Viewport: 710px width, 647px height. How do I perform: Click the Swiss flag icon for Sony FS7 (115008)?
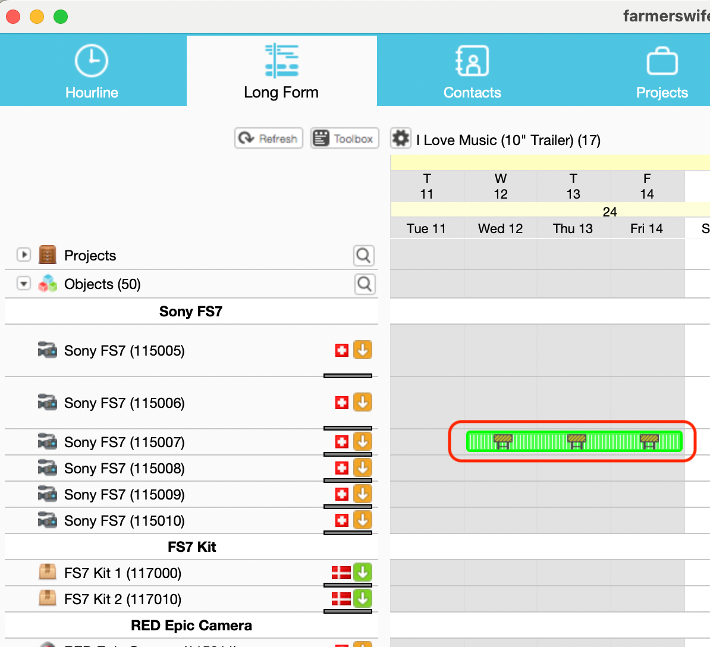coord(342,467)
